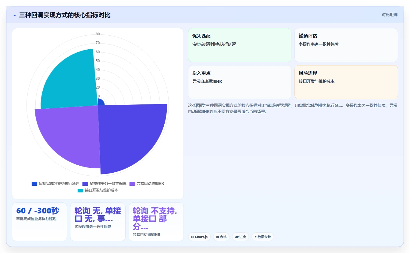Click the lightning icon beside the header title
Viewport: 410px width, 253px height.
15,15
